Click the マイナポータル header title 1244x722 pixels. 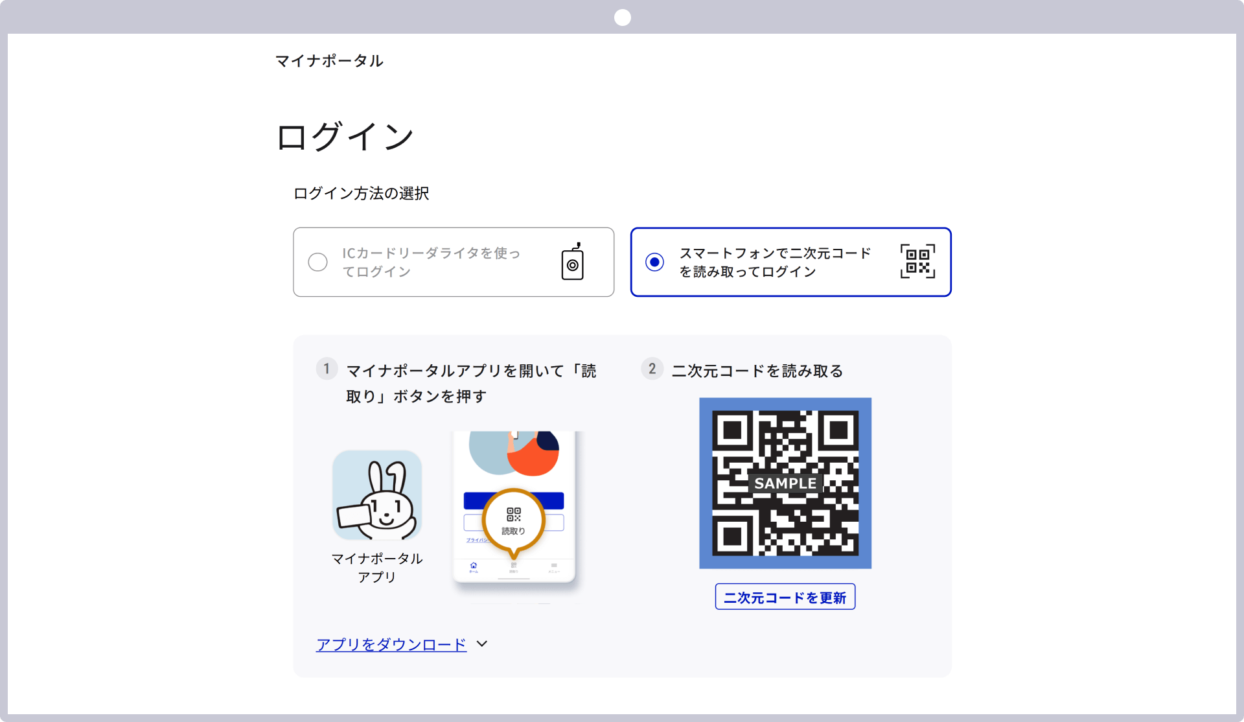(330, 61)
